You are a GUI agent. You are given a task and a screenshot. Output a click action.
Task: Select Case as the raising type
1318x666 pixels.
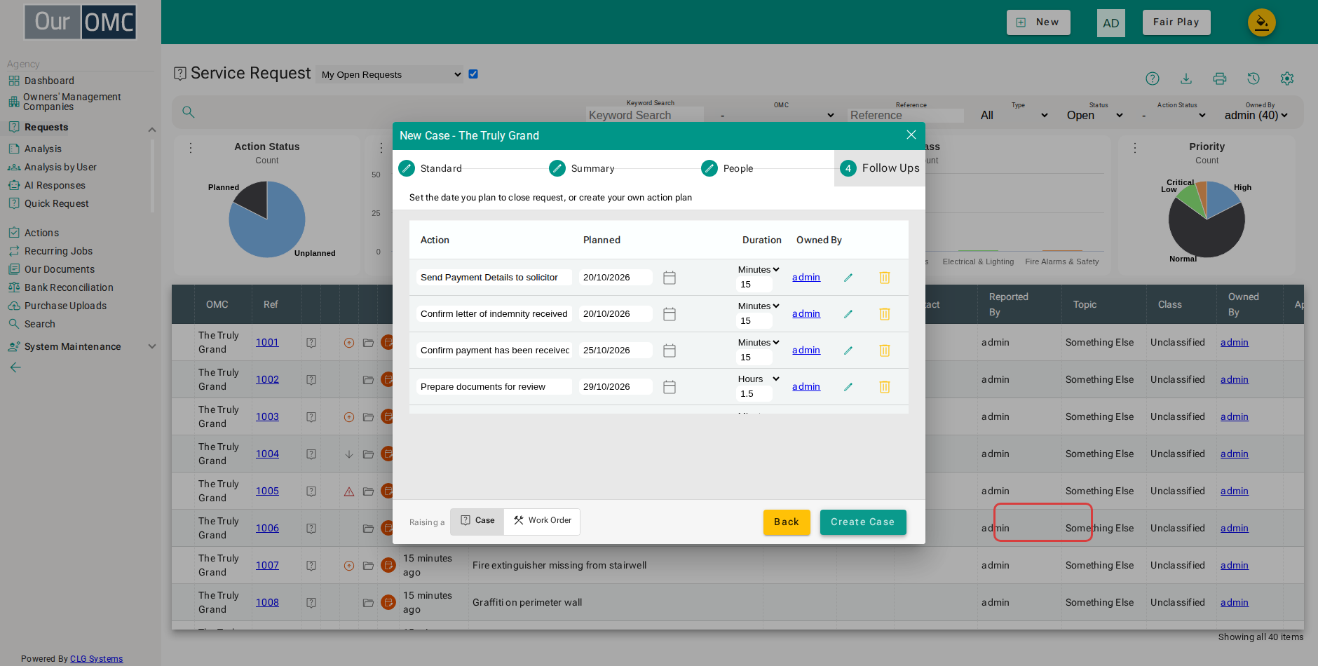[x=477, y=521]
